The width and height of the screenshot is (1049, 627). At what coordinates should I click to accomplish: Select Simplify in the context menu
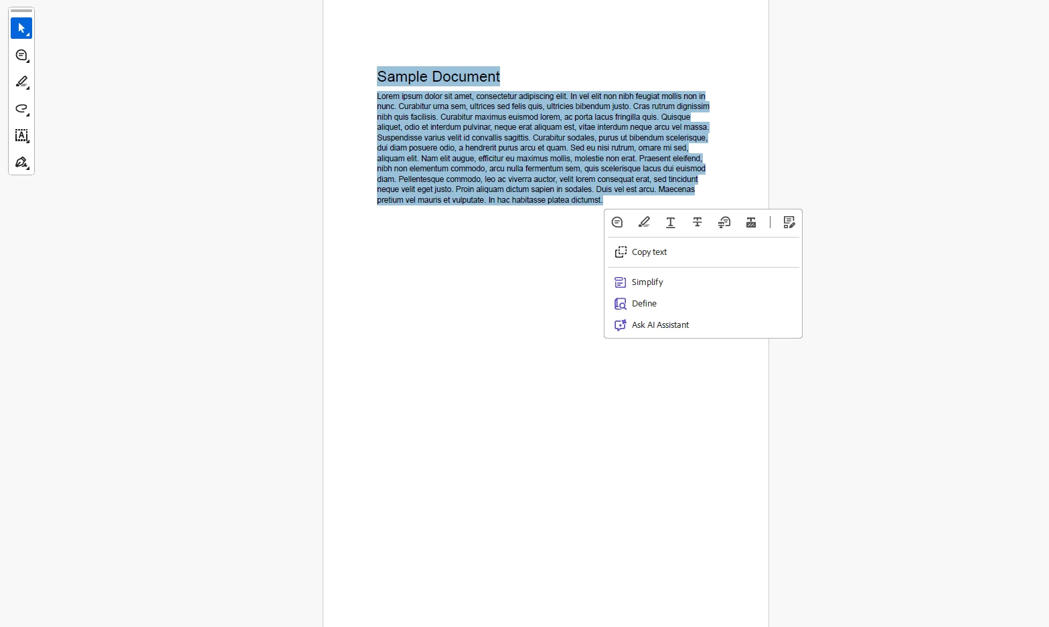pyautogui.click(x=647, y=282)
